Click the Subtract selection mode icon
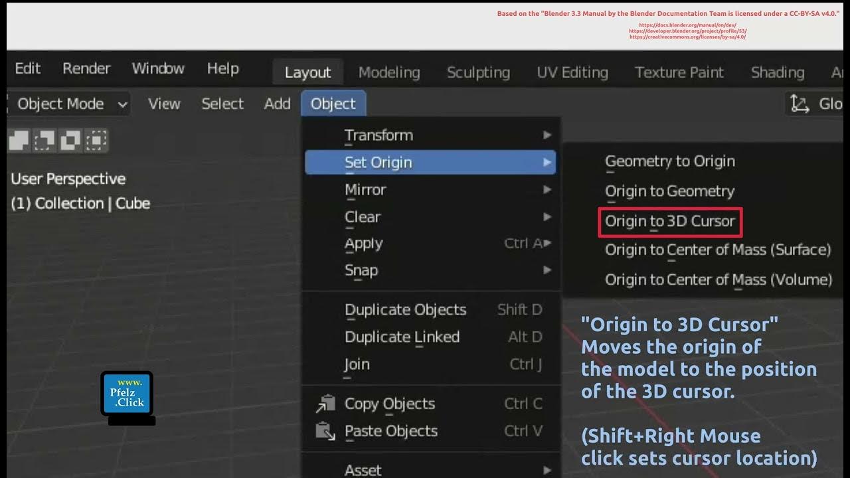Image resolution: width=850 pixels, height=478 pixels. (x=70, y=140)
